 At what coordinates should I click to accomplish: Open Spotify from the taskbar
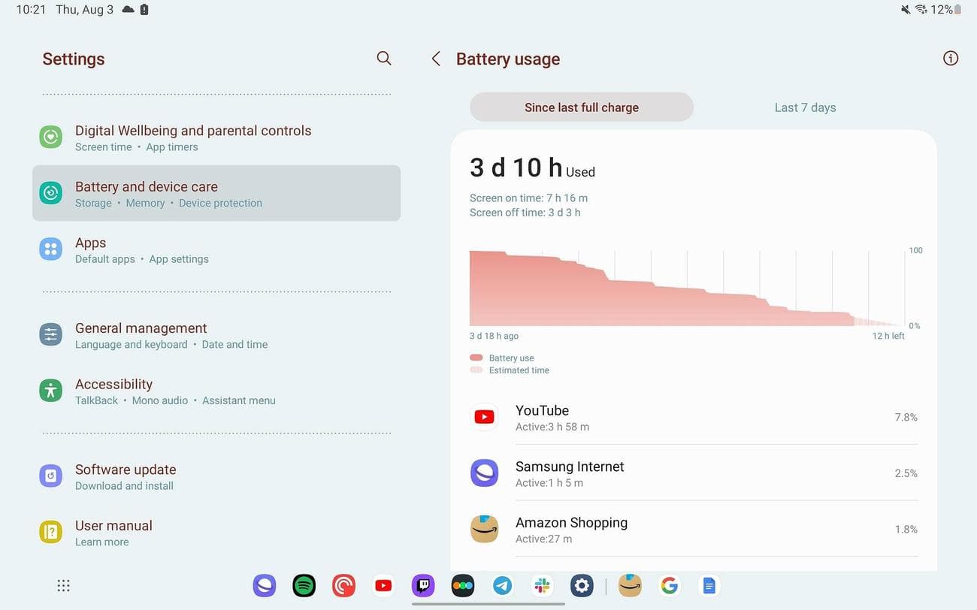pyautogui.click(x=304, y=584)
